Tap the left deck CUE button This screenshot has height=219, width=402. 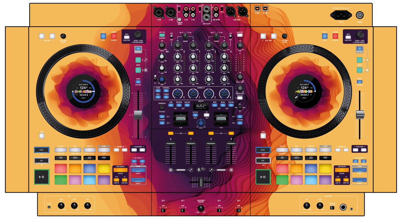click(42, 161)
